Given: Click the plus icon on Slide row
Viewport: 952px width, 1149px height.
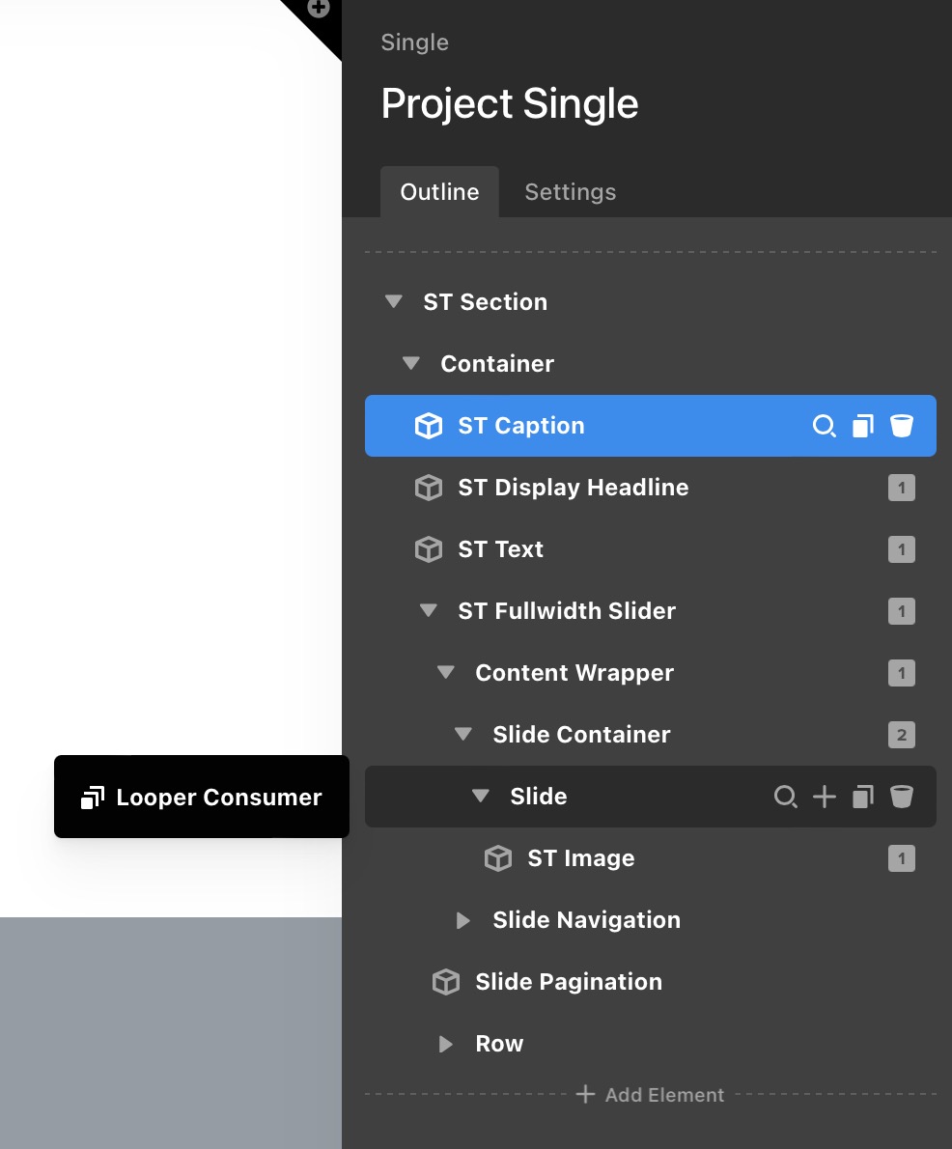Looking at the screenshot, I should coord(824,797).
